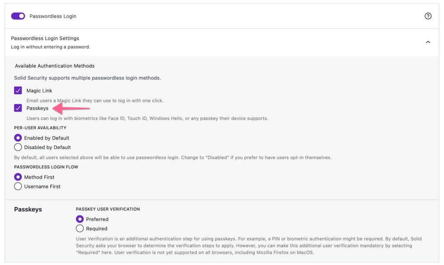Select the Enabled by Default option

point(18,138)
